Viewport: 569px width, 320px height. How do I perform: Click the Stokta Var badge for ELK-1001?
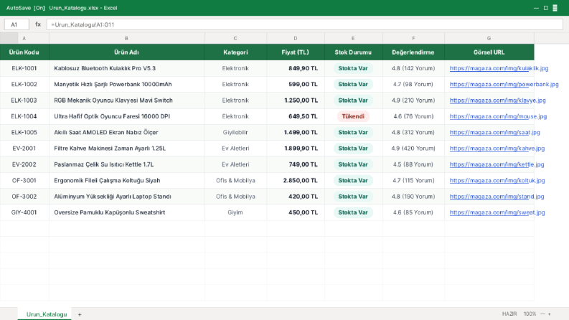[353, 68]
